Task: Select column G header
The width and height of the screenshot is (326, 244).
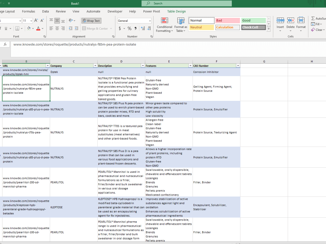Action: (x=264, y=61)
